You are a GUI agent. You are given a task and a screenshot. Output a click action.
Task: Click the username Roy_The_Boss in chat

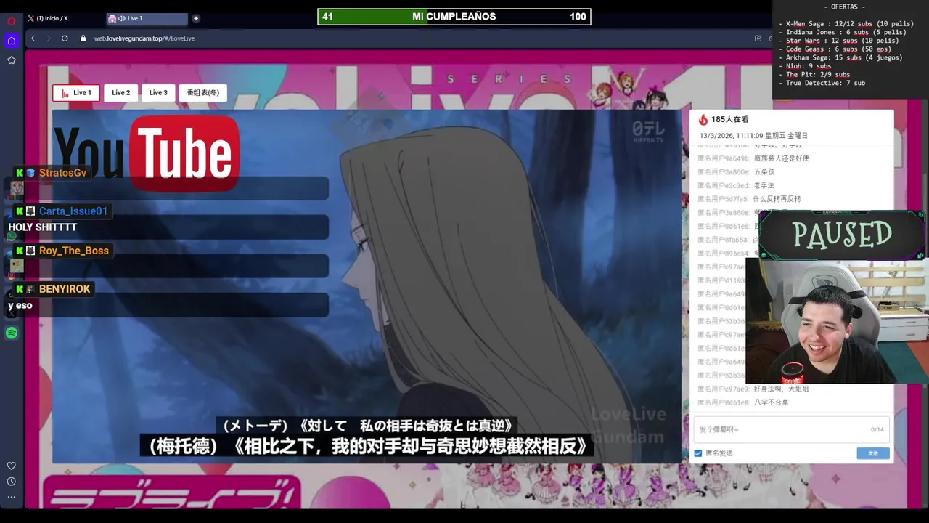pyautogui.click(x=74, y=251)
